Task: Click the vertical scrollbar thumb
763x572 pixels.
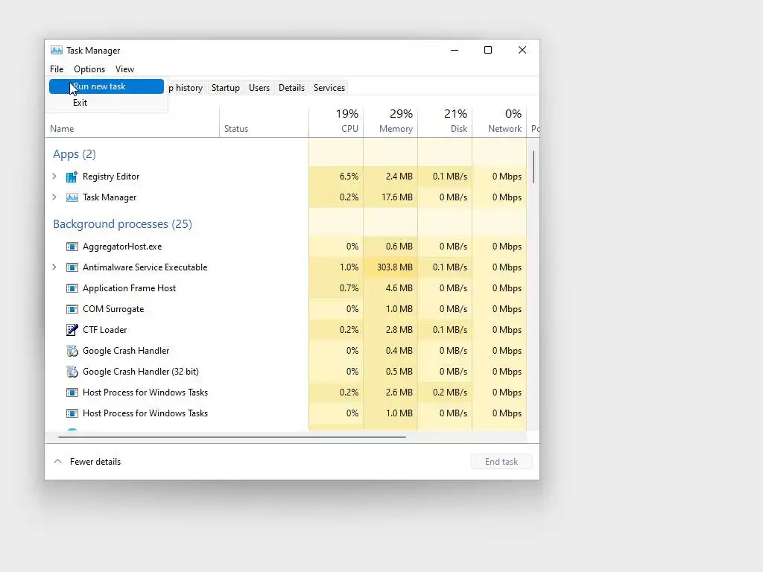Action: tap(534, 167)
